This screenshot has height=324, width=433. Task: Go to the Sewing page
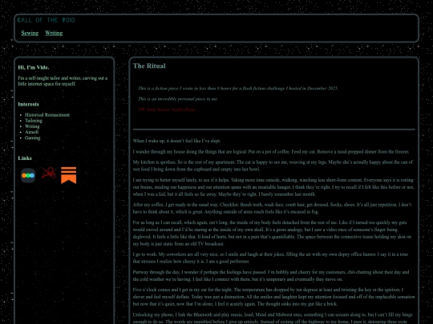pyautogui.click(x=30, y=33)
